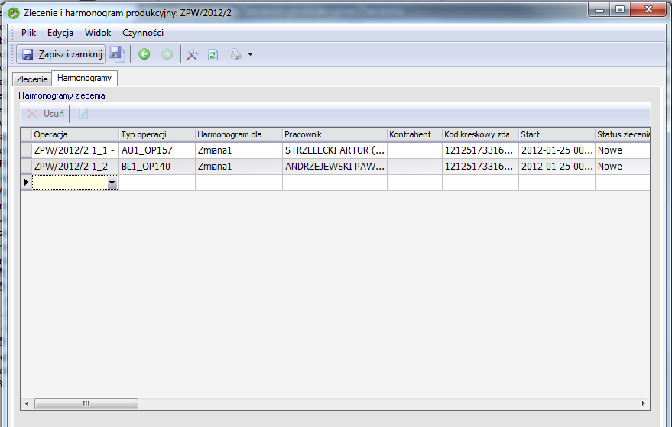
Task: Click the Zapisz i zamknij button
Action: pyautogui.click(x=61, y=54)
